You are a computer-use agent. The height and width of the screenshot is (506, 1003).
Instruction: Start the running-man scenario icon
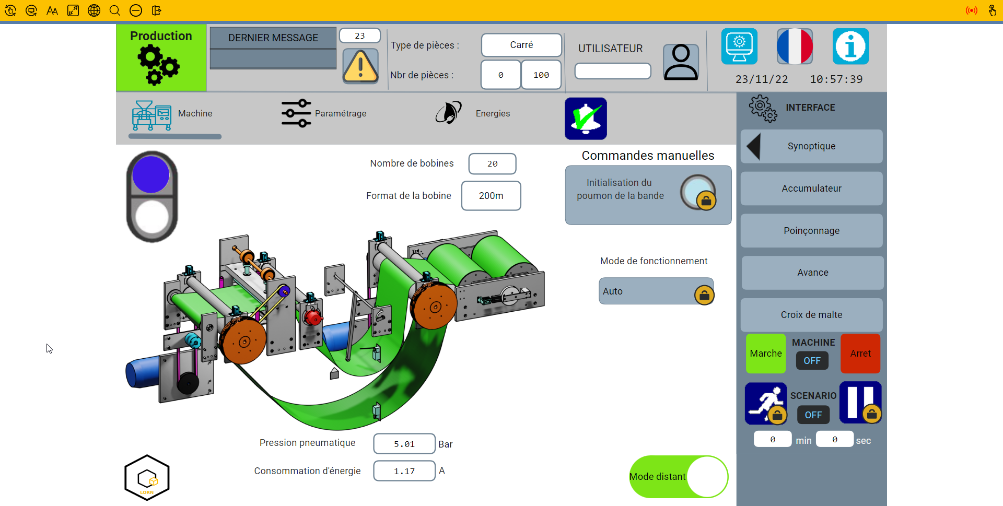click(765, 403)
